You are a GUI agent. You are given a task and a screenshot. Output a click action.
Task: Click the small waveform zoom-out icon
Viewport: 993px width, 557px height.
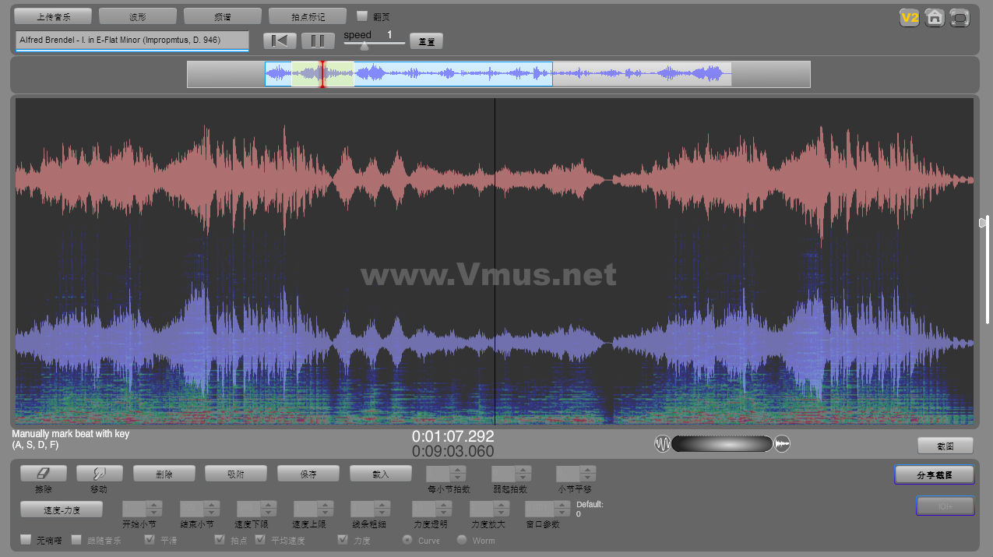coord(662,443)
